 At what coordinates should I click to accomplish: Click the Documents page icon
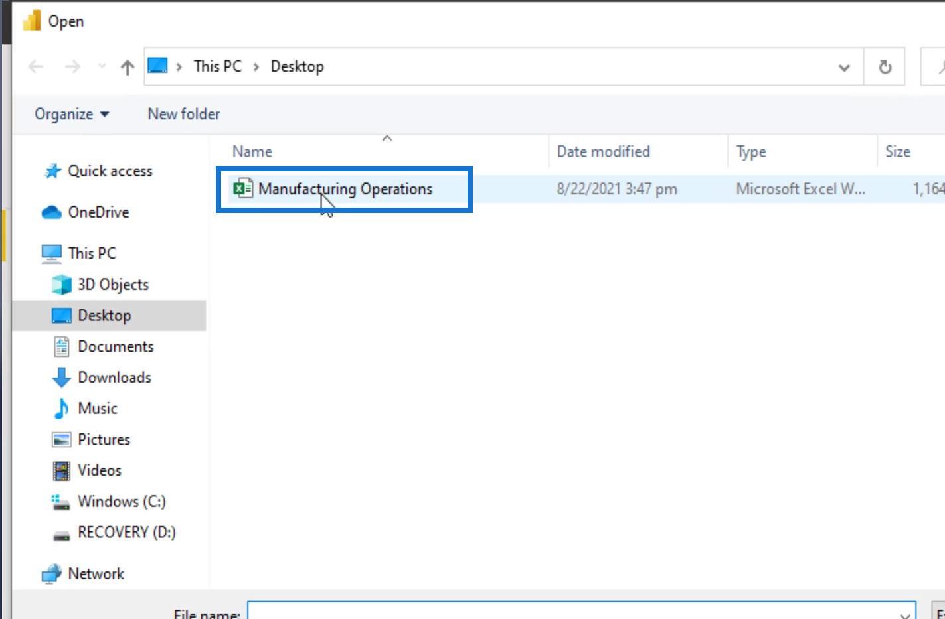click(x=61, y=346)
